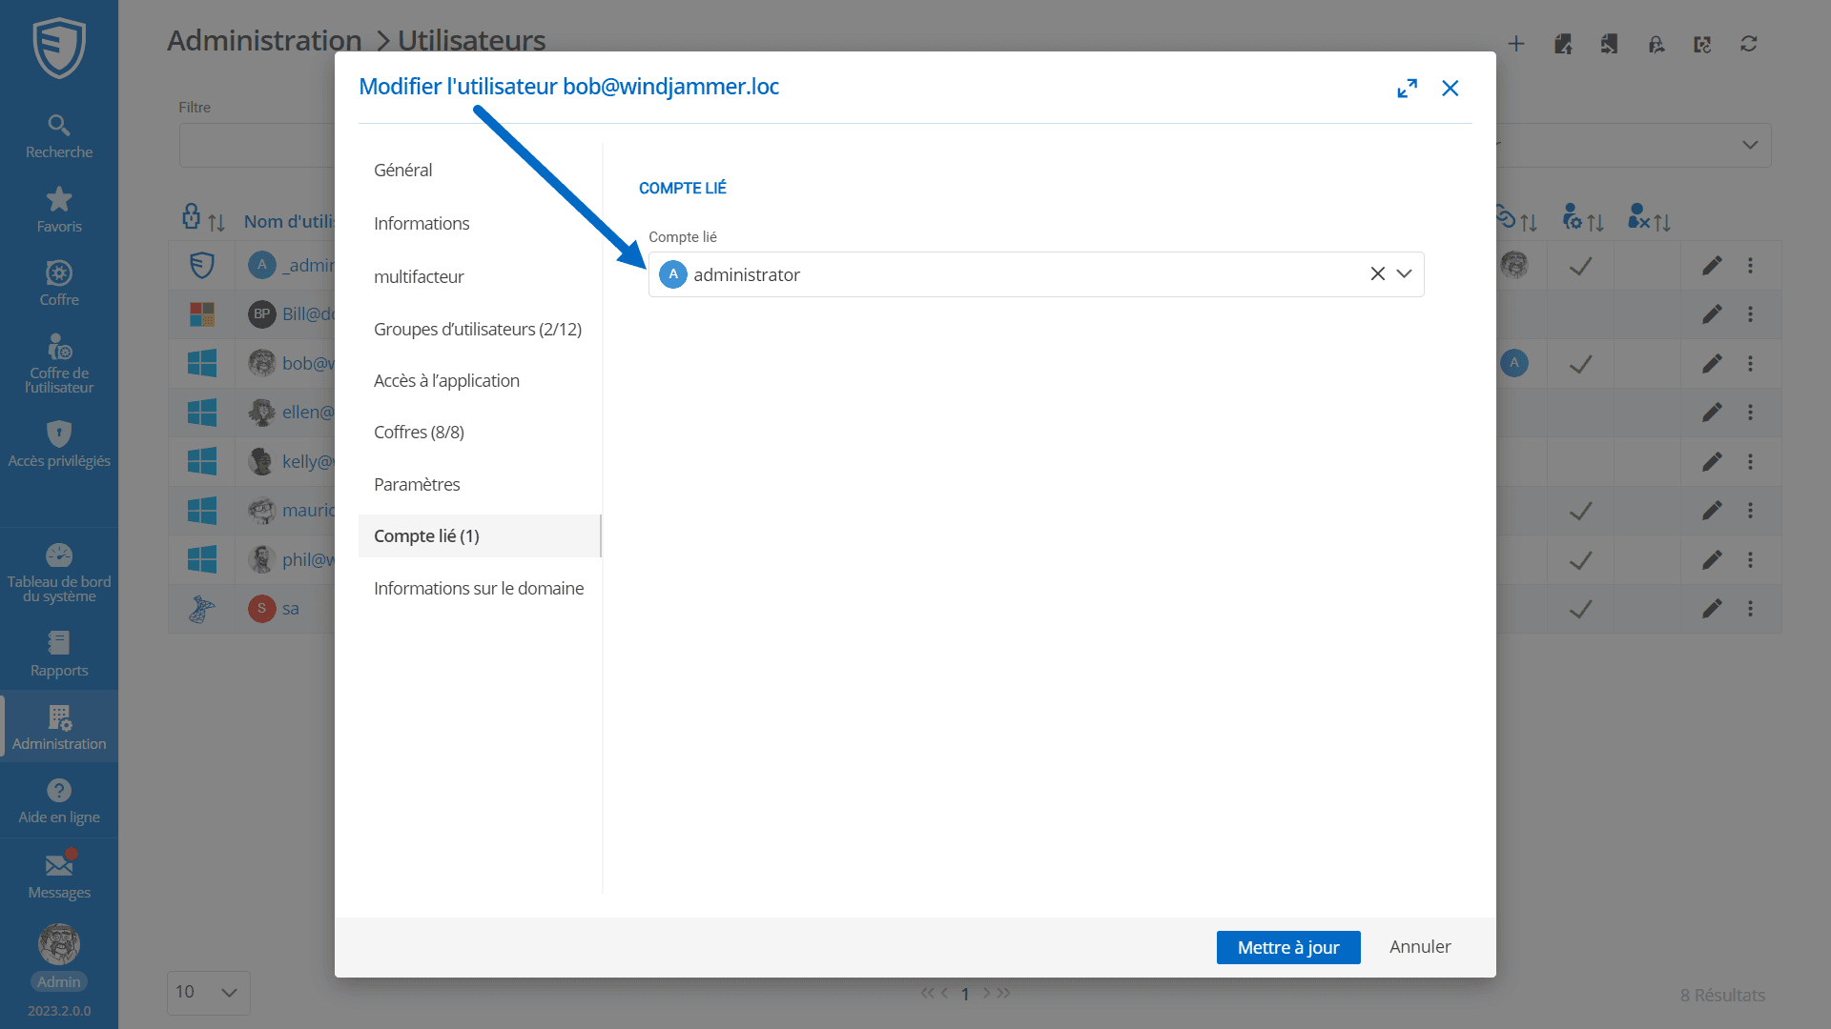Image resolution: width=1831 pixels, height=1029 pixels.
Task: Open Informations sur le domaine tab
Action: [x=478, y=588]
